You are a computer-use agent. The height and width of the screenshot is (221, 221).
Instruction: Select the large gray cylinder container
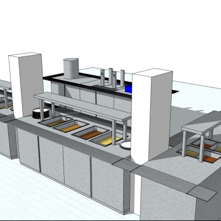tap(71, 69)
